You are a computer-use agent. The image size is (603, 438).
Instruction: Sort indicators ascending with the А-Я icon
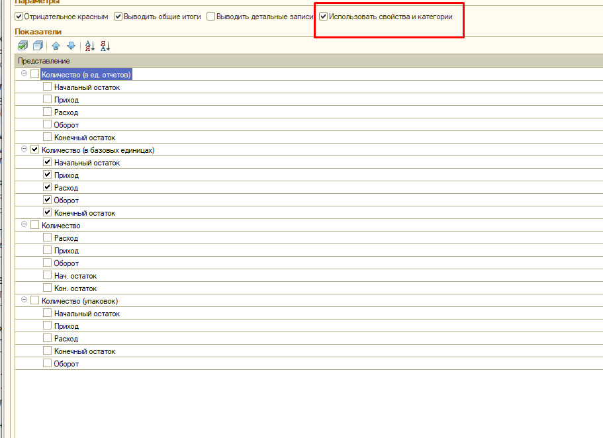[x=90, y=46]
